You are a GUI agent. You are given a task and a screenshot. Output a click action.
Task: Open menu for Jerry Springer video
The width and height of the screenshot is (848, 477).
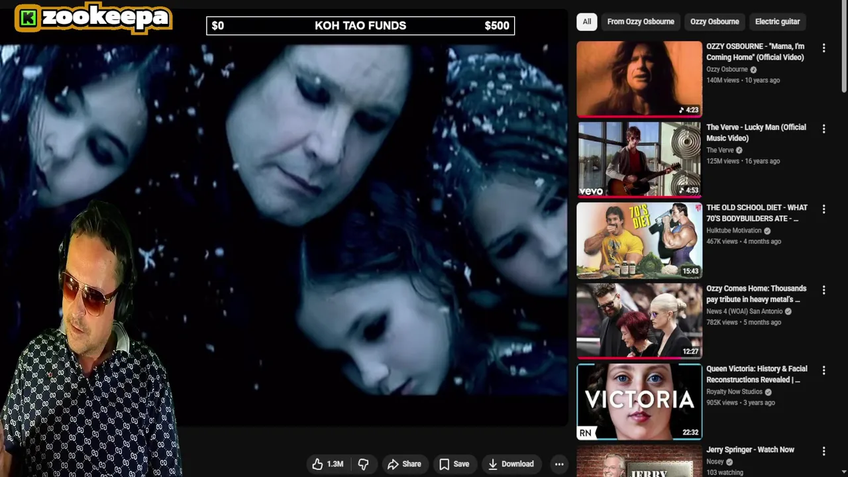click(823, 451)
